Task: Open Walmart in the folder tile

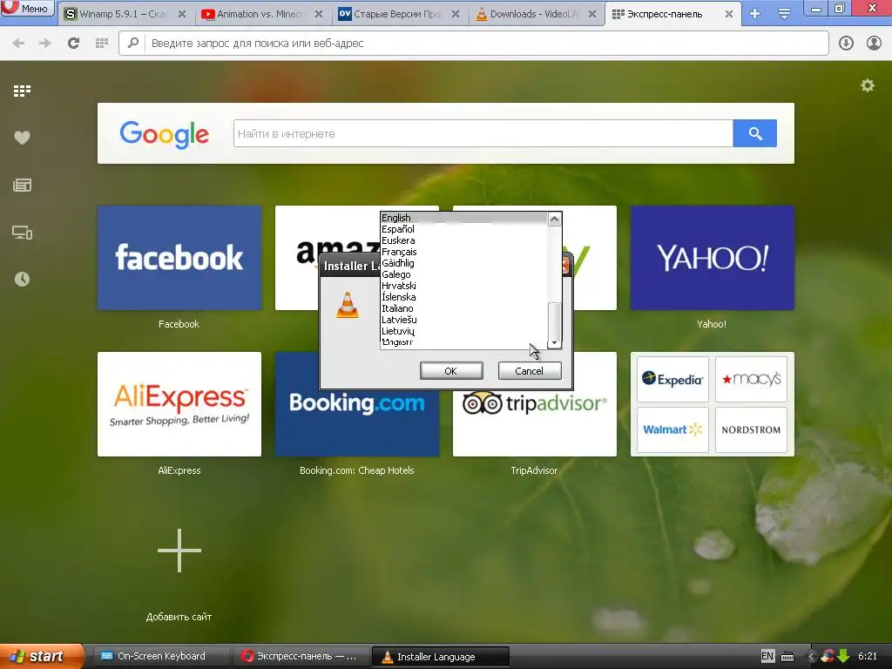Action: [672, 429]
